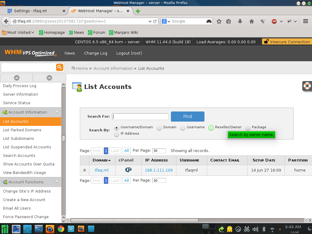This screenshot has width=312, height=234.
Task: Click the Firefox home toolbar icon
Action: 251,21
